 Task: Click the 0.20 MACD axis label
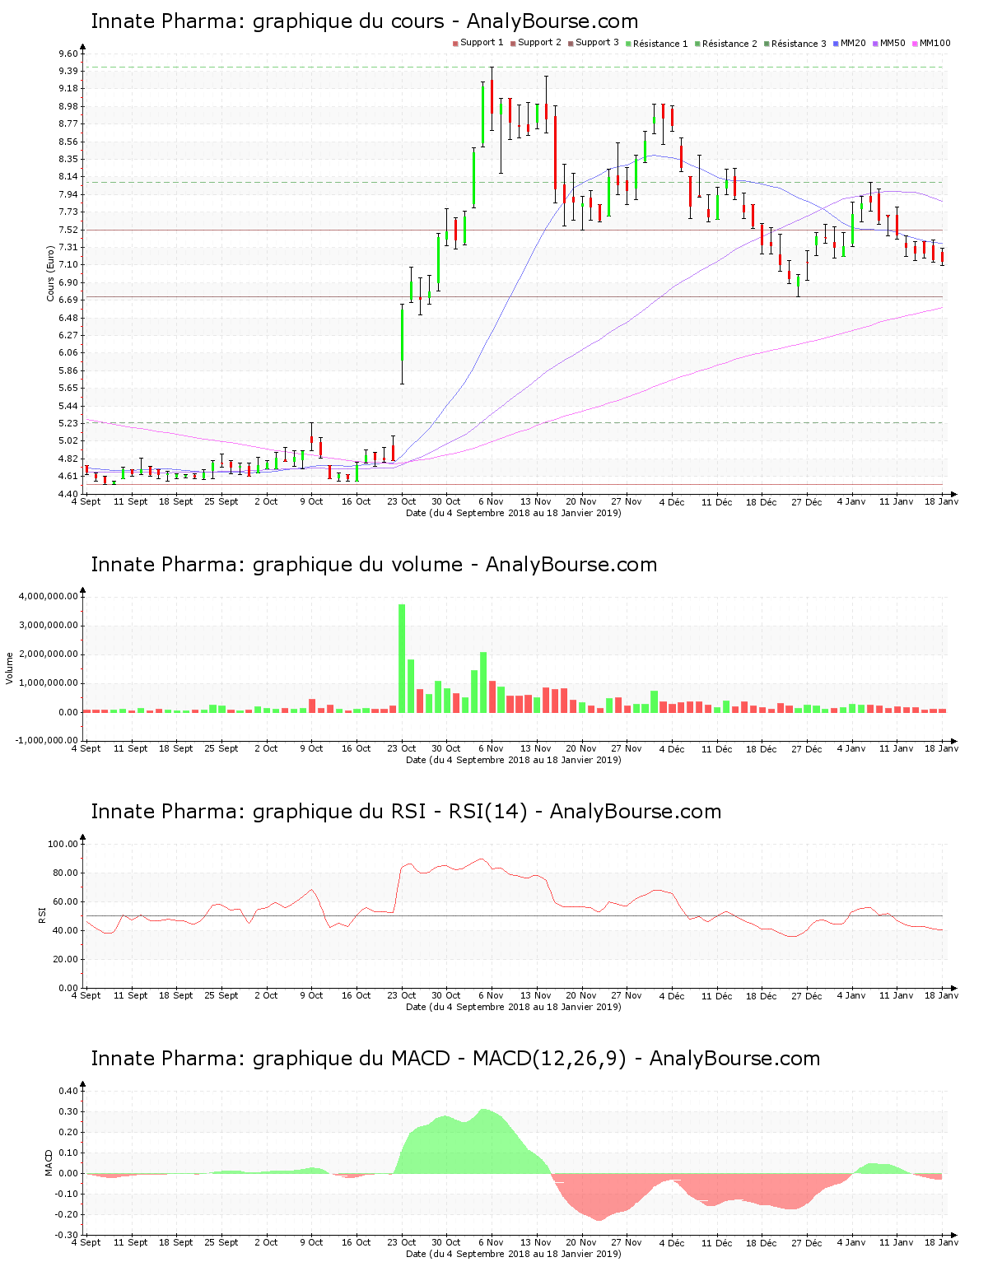[x=68, y=1132]
